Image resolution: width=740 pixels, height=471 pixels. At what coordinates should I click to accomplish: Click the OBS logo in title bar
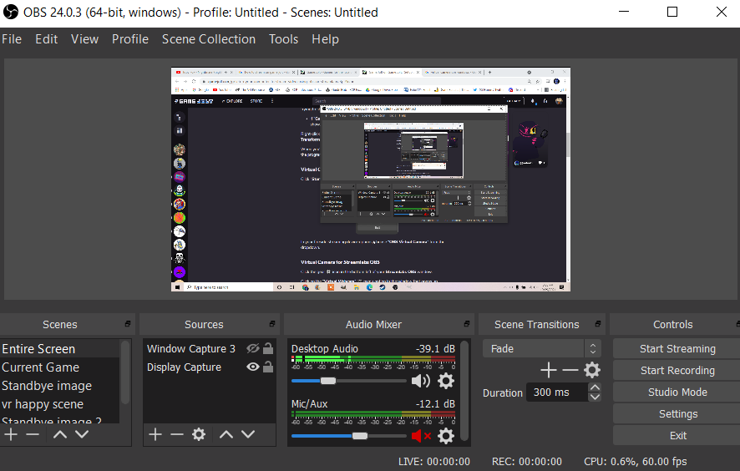[10, 12]
